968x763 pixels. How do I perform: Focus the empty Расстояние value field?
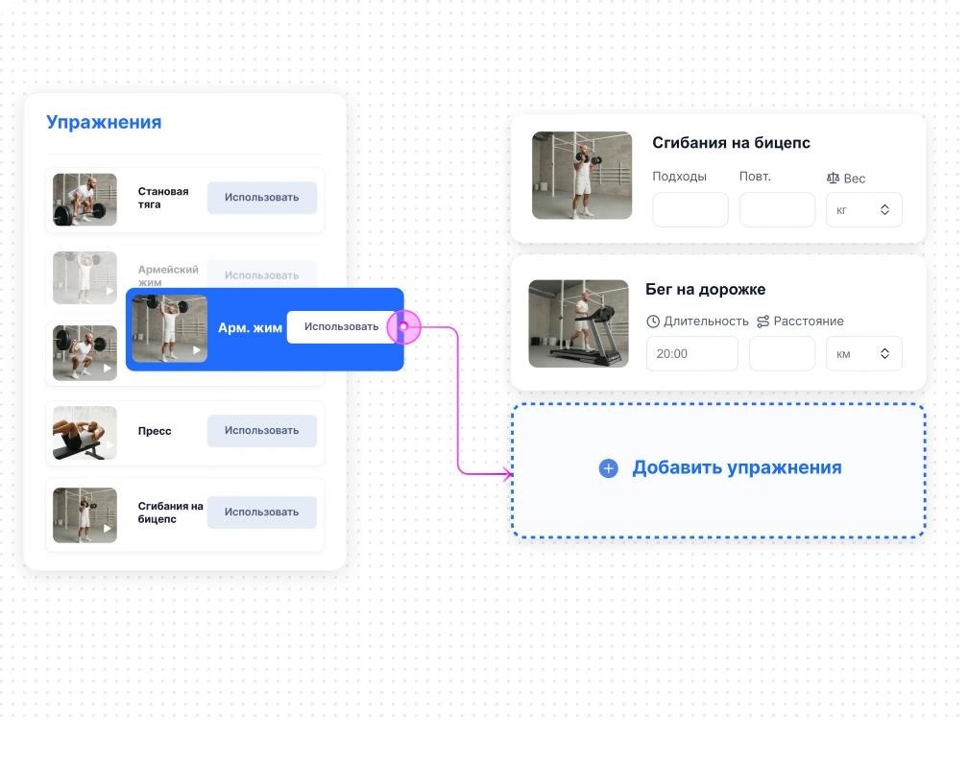click(782, 353)
